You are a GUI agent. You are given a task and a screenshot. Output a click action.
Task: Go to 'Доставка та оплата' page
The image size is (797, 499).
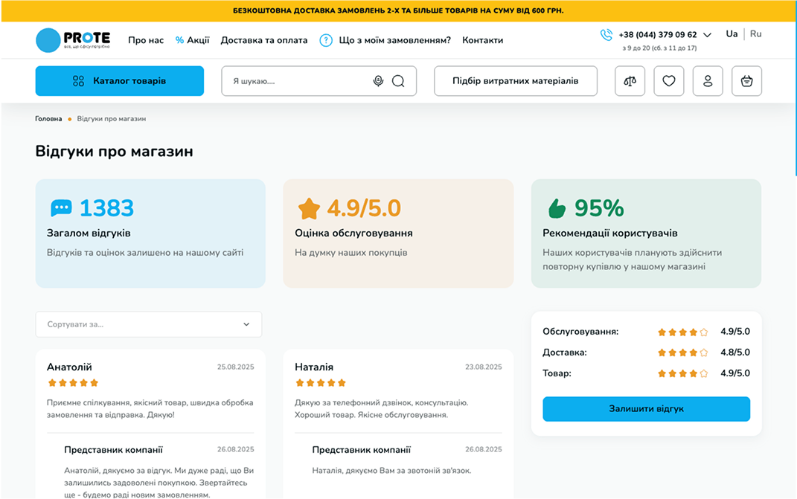tap(264, 40)
